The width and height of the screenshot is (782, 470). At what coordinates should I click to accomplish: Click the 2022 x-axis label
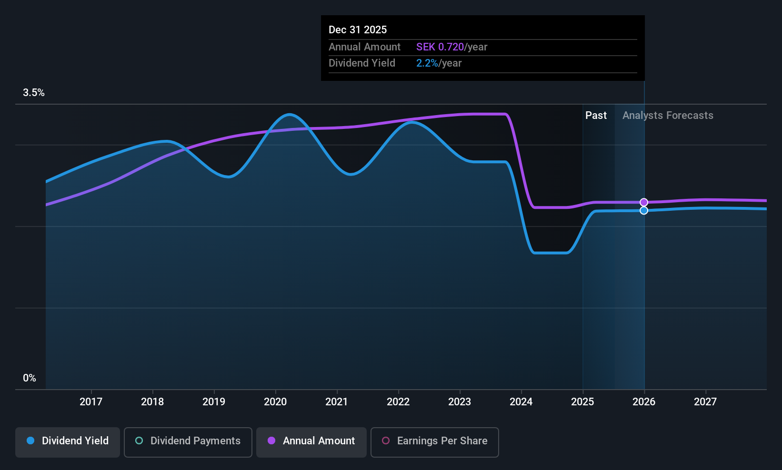coord(398,402)
